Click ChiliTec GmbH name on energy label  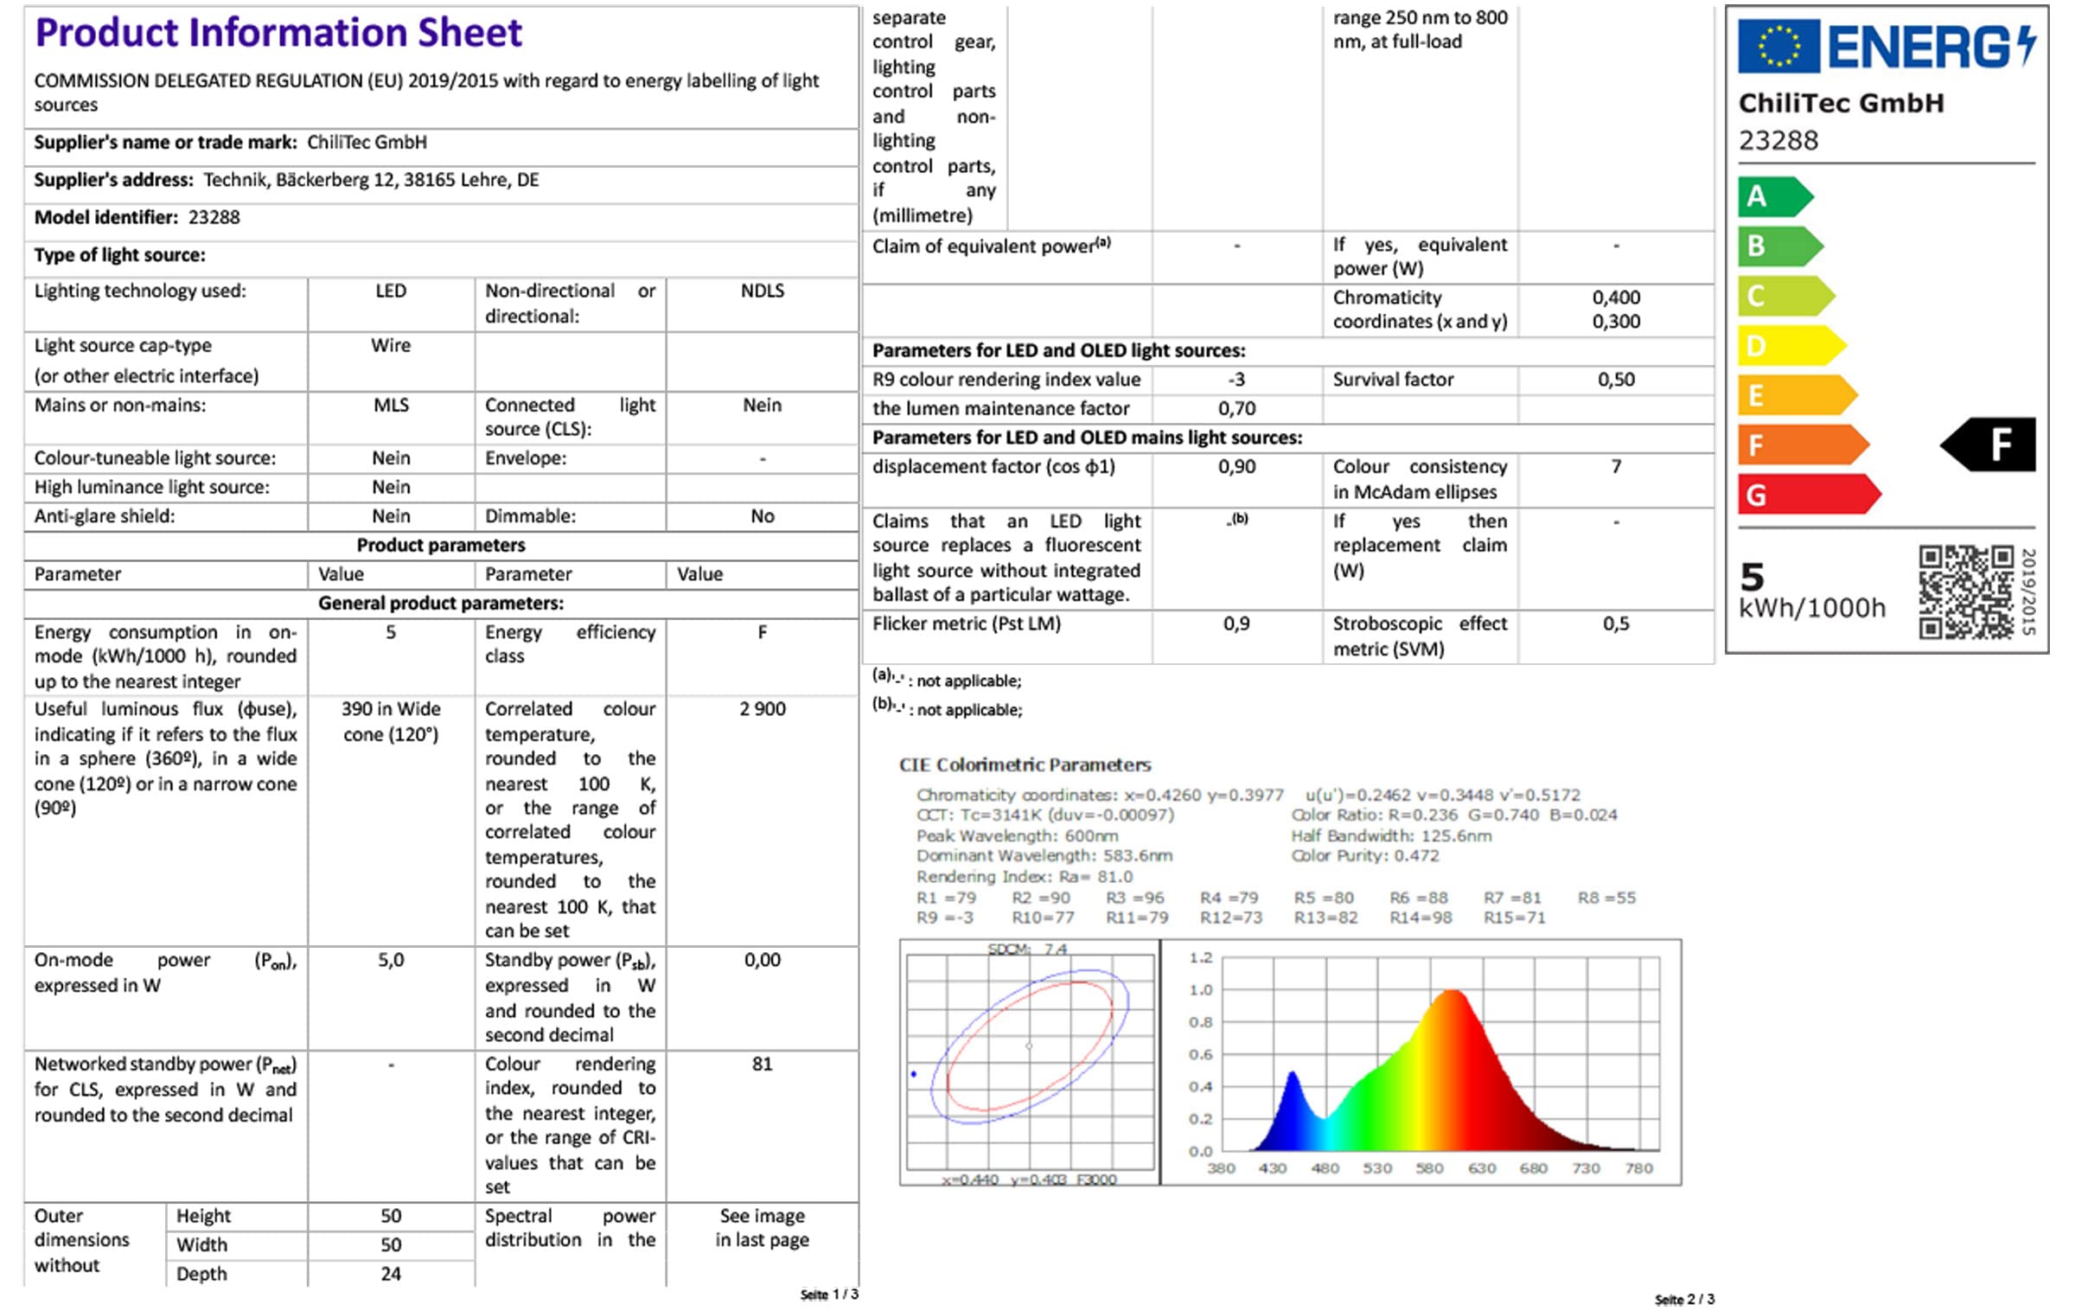(x=1841, y=103)
